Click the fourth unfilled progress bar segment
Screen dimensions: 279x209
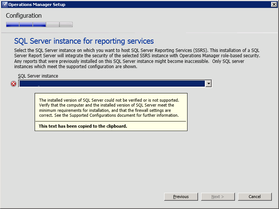[x=53, y=25]
